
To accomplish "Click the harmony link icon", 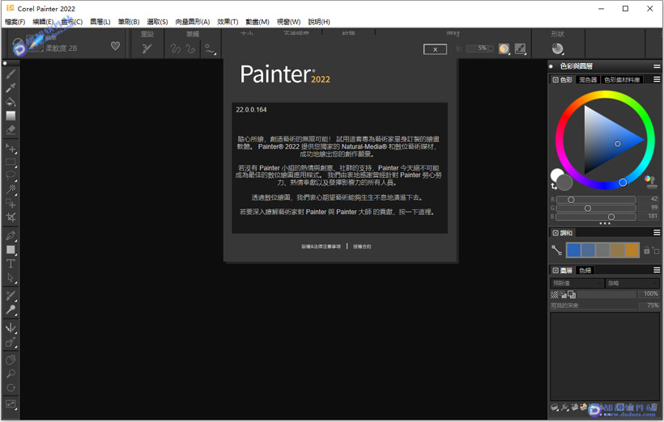I will pos(556,250).
